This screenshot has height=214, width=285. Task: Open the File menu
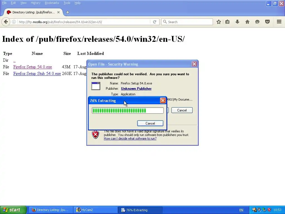pyautogui.click(x=4, y=3)
